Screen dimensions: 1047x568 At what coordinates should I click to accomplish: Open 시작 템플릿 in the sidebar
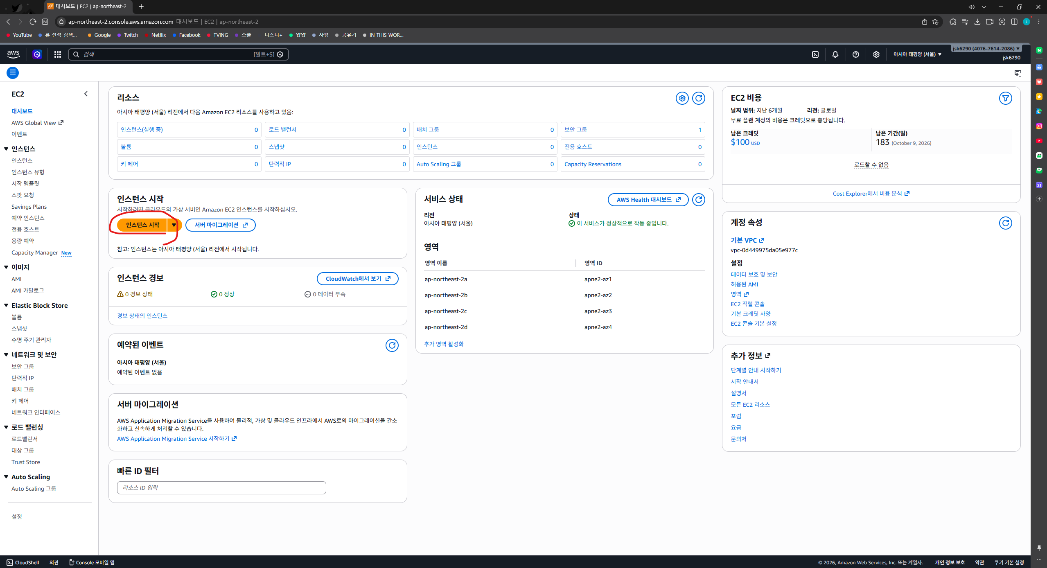point(25,183)
